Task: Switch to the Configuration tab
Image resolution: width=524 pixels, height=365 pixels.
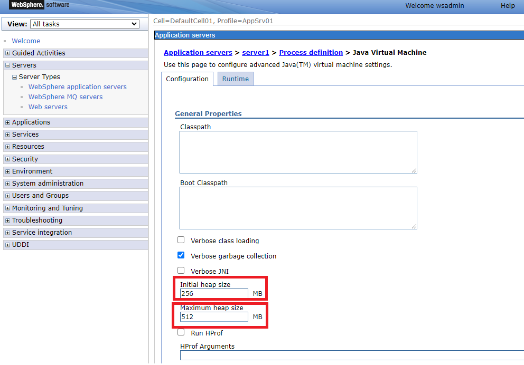Action: pyautogui.click(x=187, y=79)
